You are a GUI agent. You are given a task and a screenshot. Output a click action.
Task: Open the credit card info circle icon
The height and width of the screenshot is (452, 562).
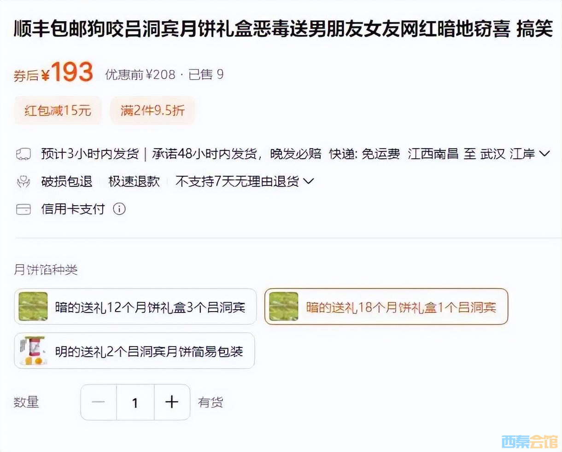(x=119, y=209)
